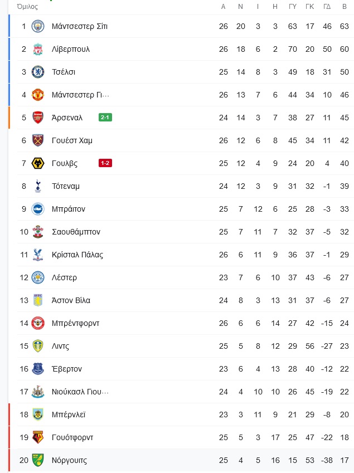
Task: Click the Newcastle United crest icon
Action: (38, 392)
